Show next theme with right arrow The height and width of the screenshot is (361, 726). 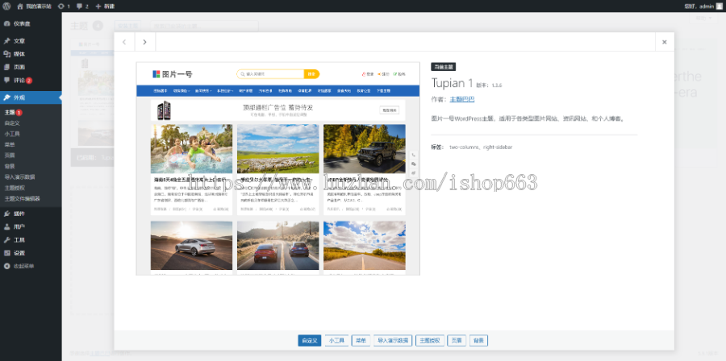coord(145,42)
